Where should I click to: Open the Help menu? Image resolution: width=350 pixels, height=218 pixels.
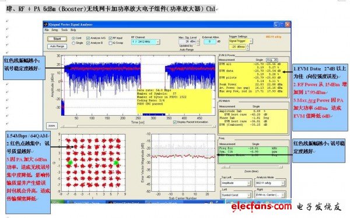click(x=73, y=30)
